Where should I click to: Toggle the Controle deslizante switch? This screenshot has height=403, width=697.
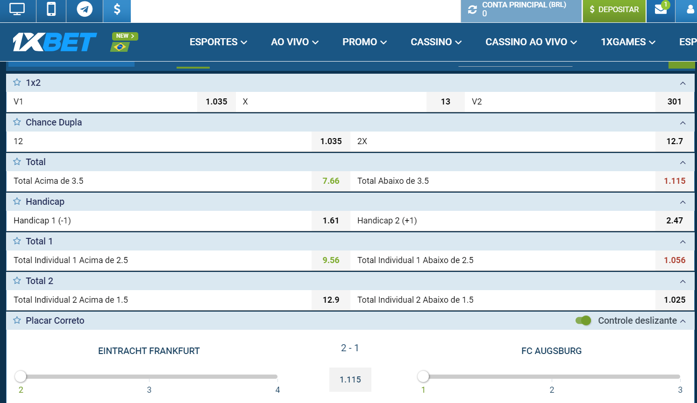point(583,320)
